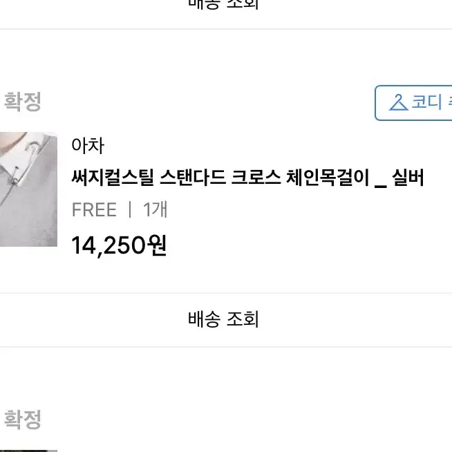Open the dark thumbnail cut off at the bottom
Image resolution: width=452 pixels, height=452 pixels.
pyautogui.click(x=28, y=451)
